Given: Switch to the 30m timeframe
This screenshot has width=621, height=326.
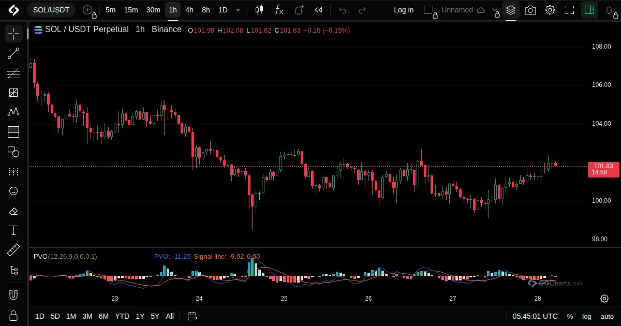Looking at the screenshot, I should [153, 10].
